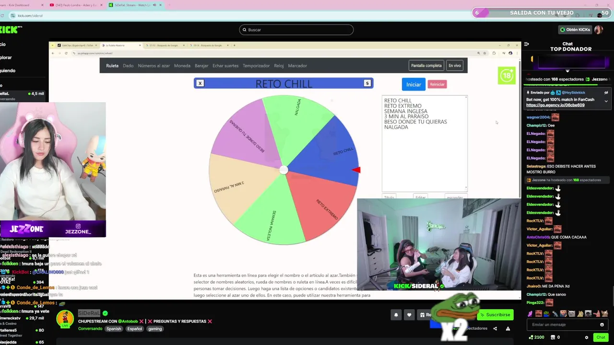This screenshot has height=345, width=614.
Task: Click the wheel's white center hub
Action: (x=283, y=170)
